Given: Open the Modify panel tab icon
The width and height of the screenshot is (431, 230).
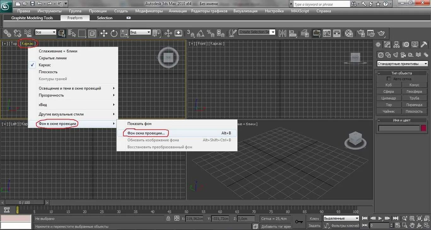Looking at the screenshot, I should click(x=387, y=44).
